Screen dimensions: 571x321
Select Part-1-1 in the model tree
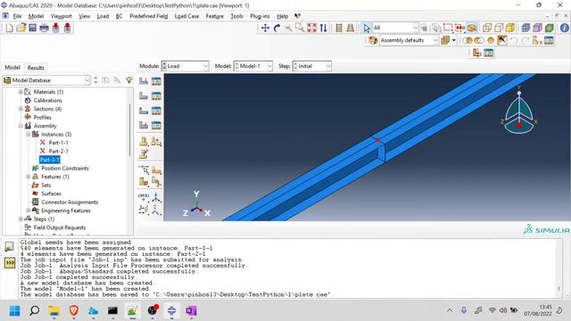click(58, 143)
